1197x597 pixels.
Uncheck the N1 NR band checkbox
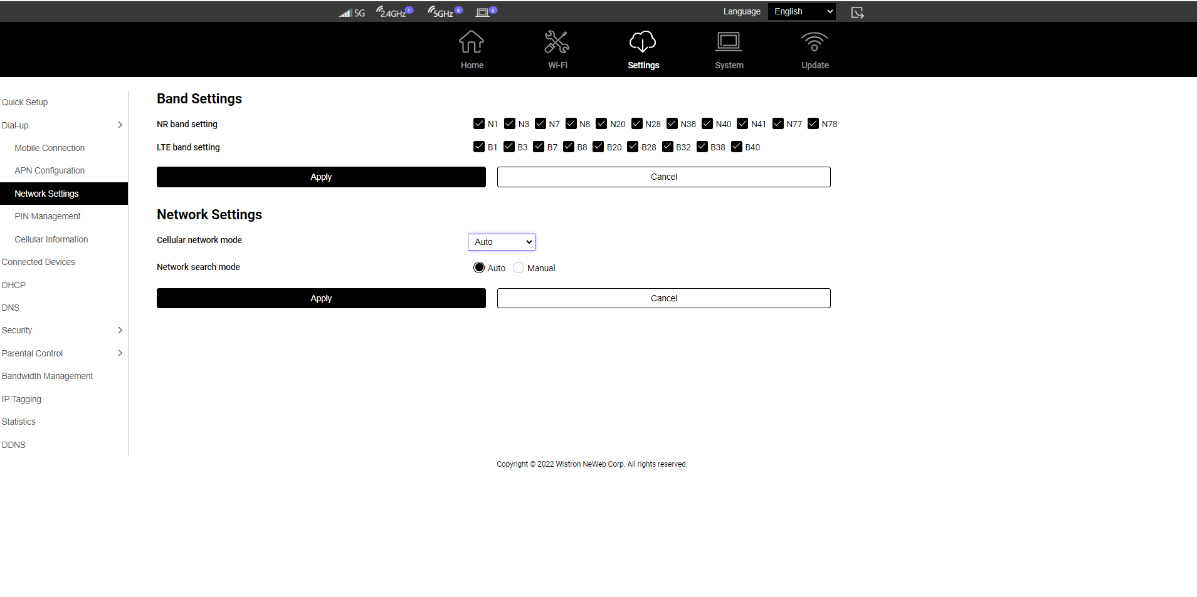coord(479,123)
